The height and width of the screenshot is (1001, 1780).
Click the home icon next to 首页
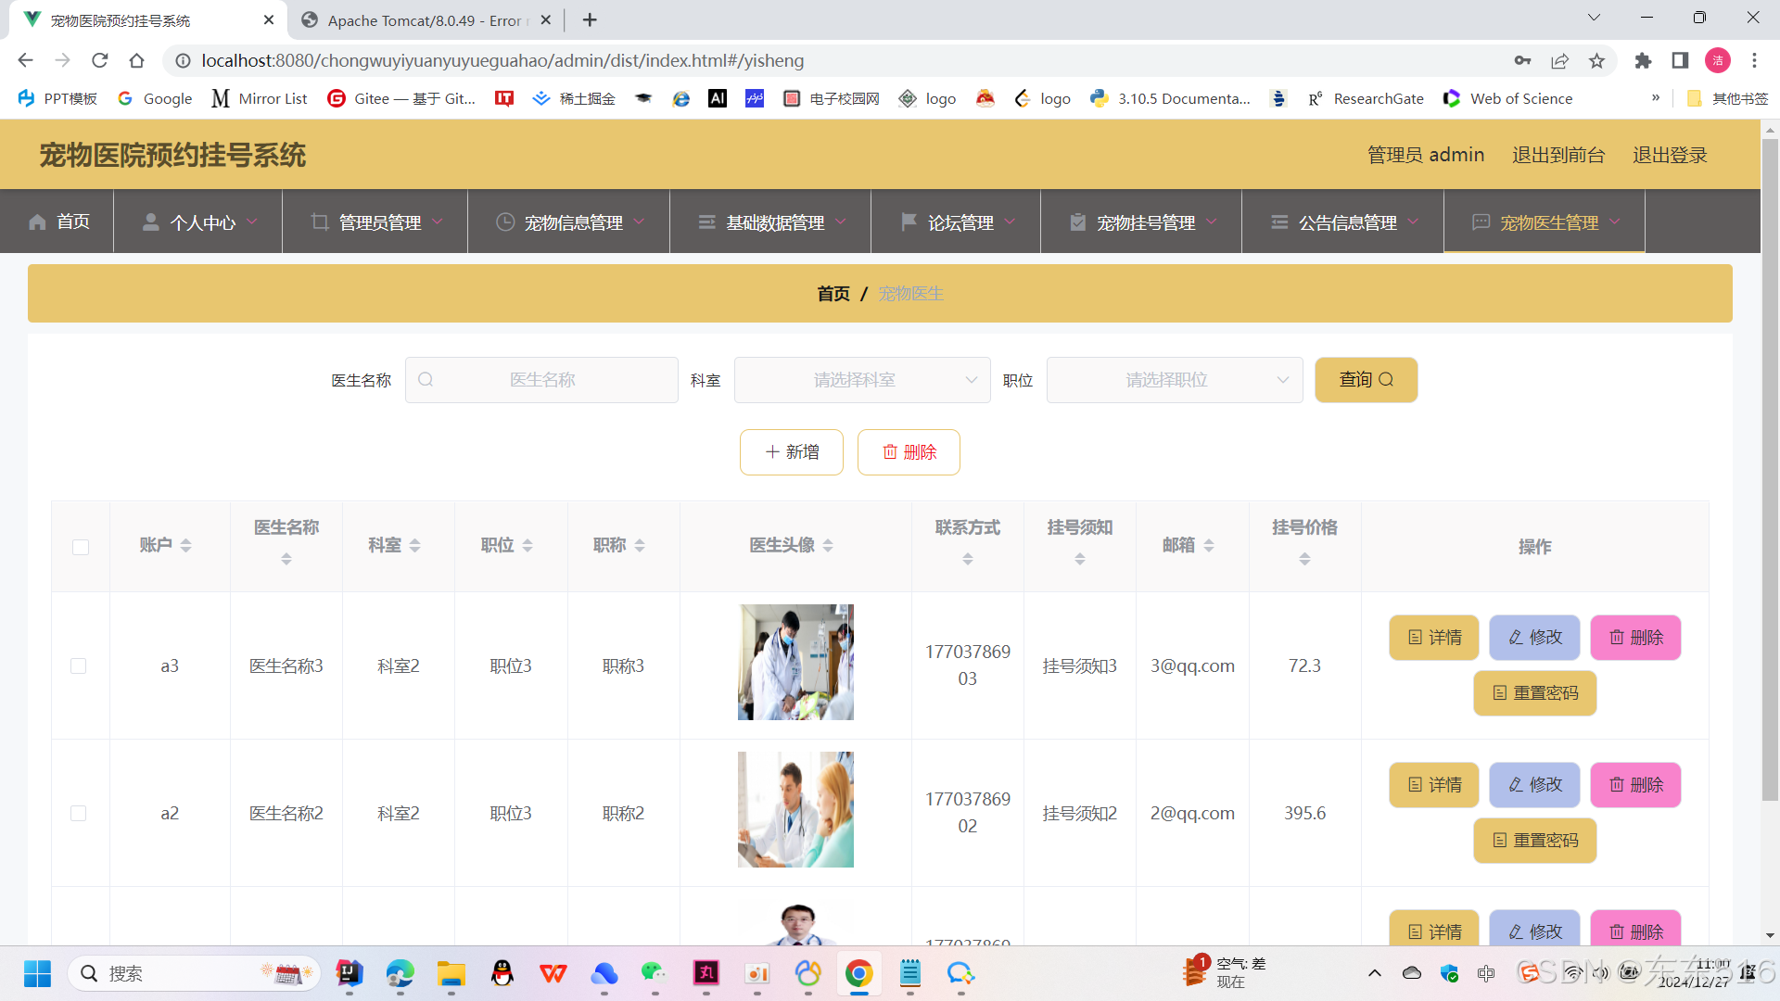click(37, 222)
